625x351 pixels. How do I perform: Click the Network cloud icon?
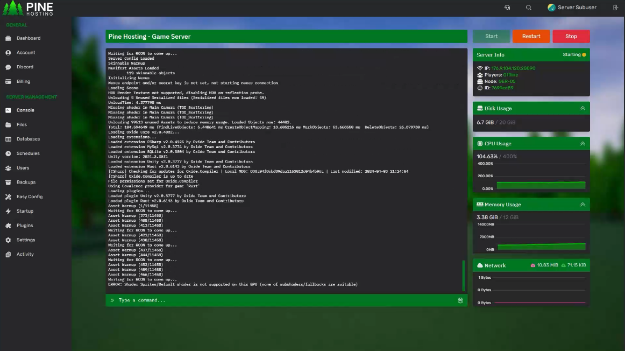click(x=480, y=265)
